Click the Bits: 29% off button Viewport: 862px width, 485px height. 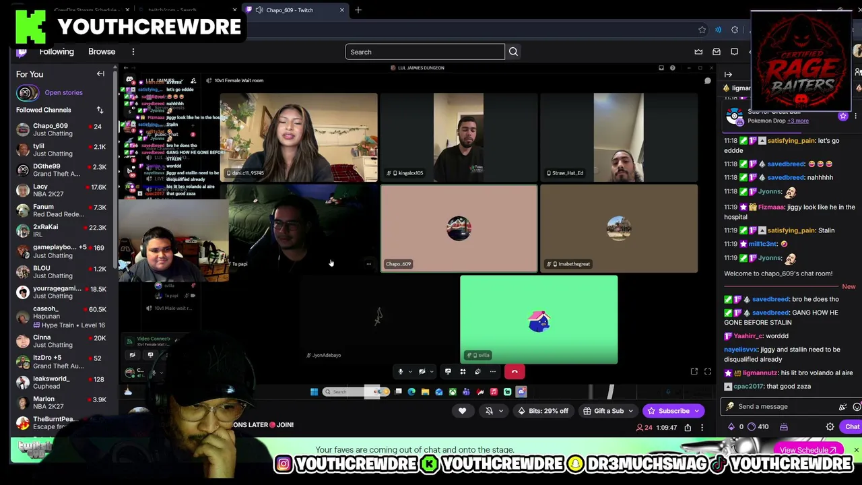pyautogui.click(x=543, y=411)
